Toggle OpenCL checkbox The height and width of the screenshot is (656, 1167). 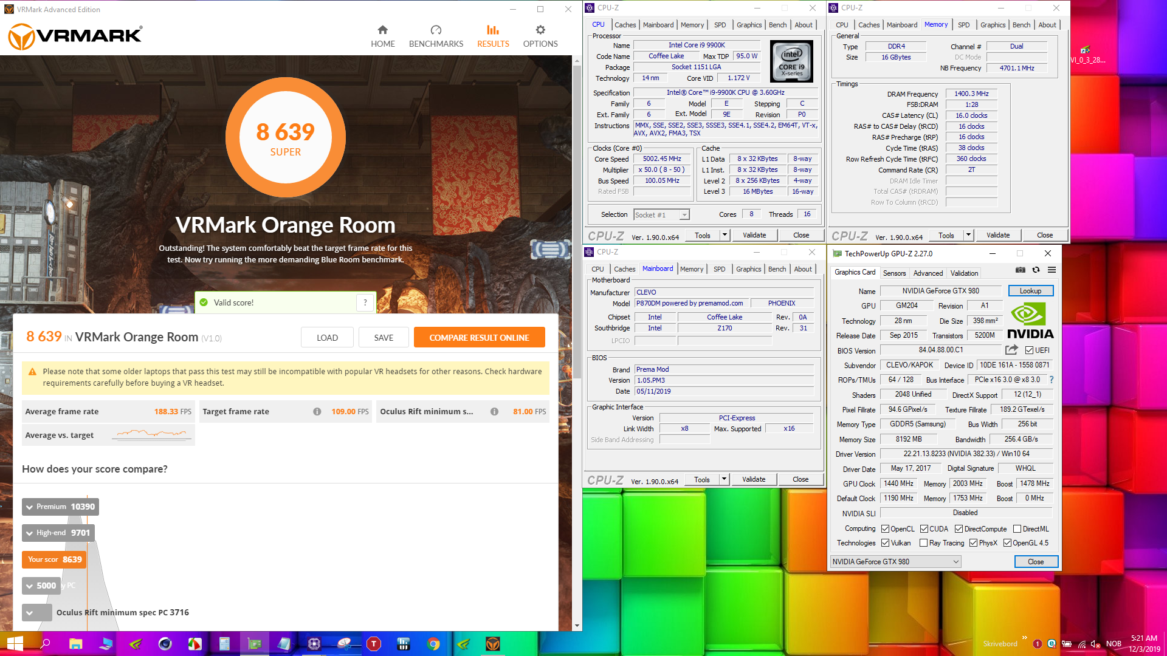[x=886, y=529]
